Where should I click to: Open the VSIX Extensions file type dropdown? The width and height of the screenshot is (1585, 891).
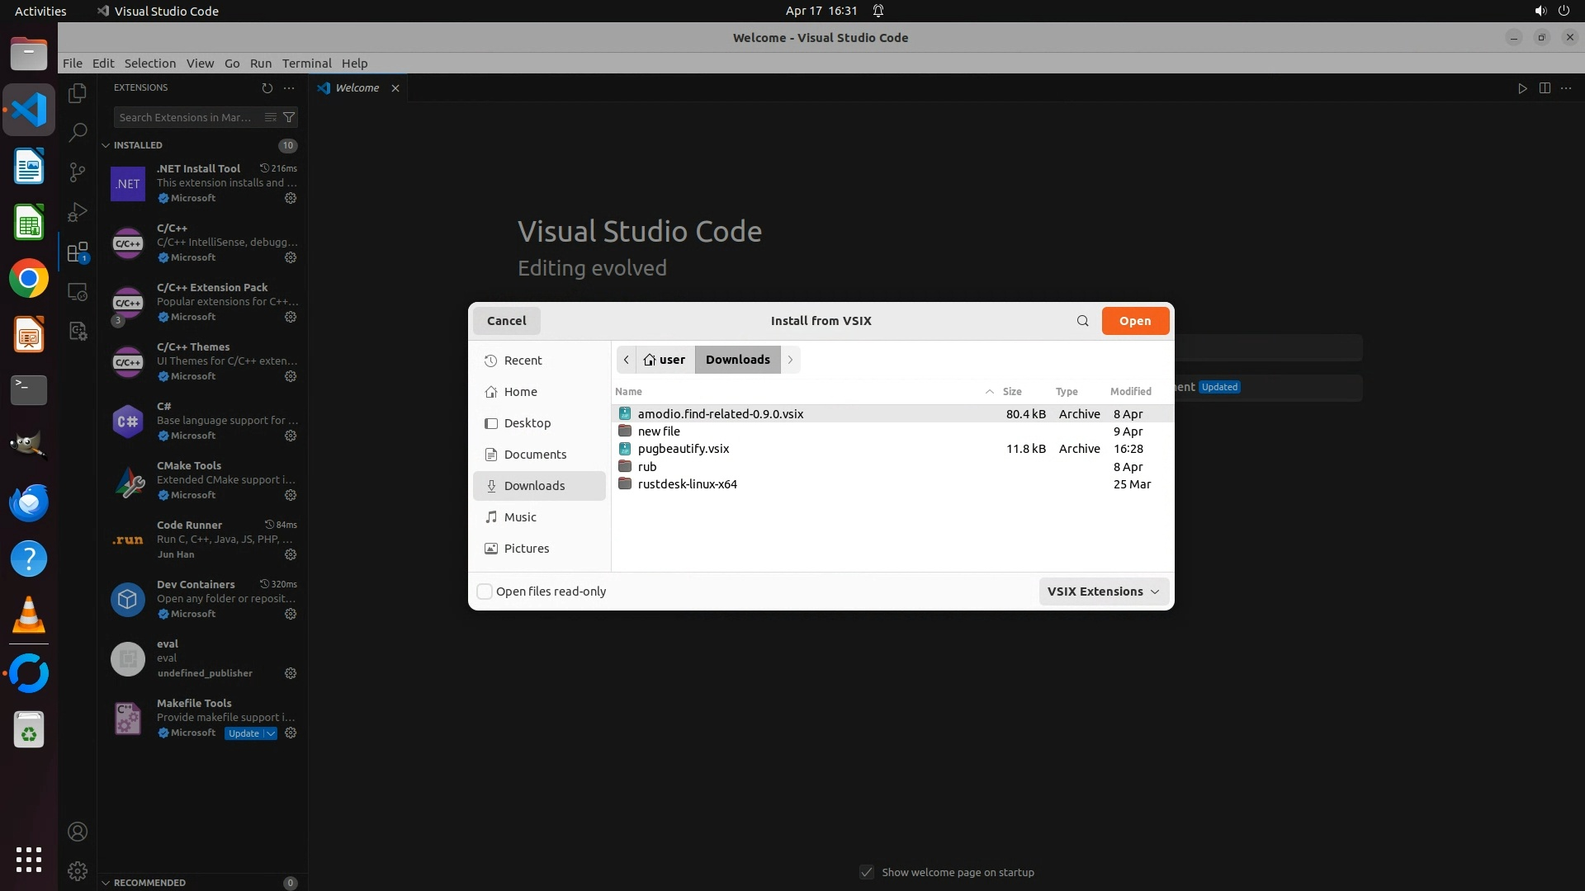1103,592
